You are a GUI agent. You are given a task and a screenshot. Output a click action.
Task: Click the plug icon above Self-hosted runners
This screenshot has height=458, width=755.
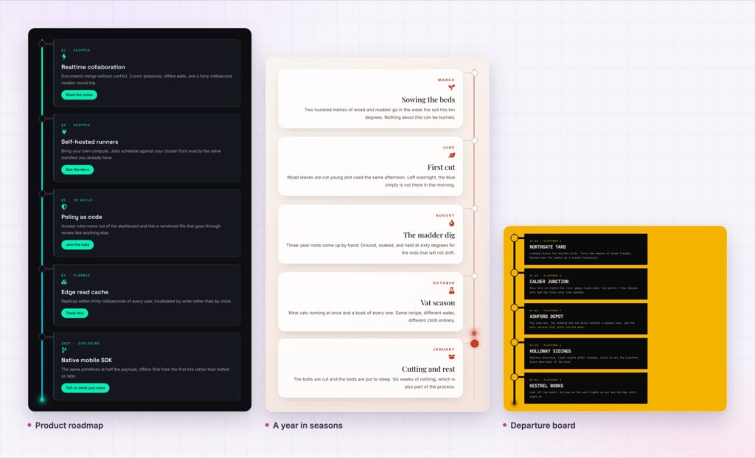point(64,131)
